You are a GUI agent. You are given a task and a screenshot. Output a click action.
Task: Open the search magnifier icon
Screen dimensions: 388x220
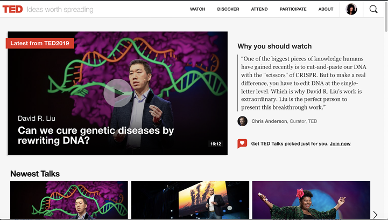point(373,9)
